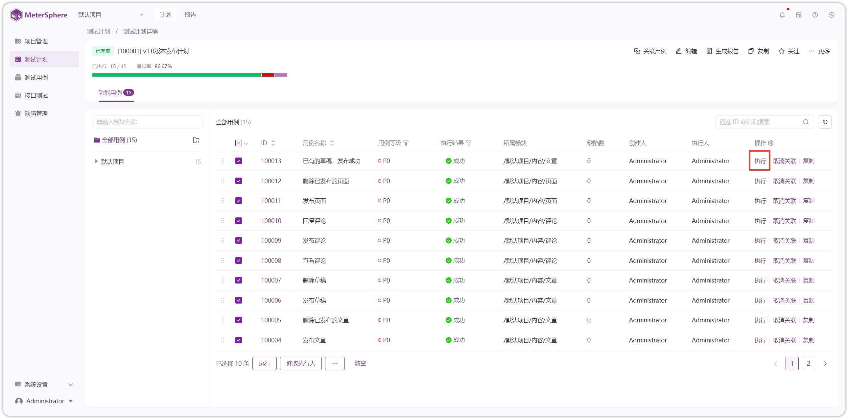Screen dimensions: 848x419
Task: Sort by 用例名称 column arrows
Action: point(332,143)
